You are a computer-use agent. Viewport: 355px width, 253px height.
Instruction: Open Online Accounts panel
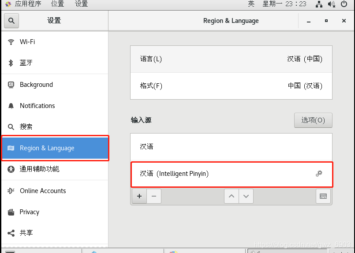[55, 191]
